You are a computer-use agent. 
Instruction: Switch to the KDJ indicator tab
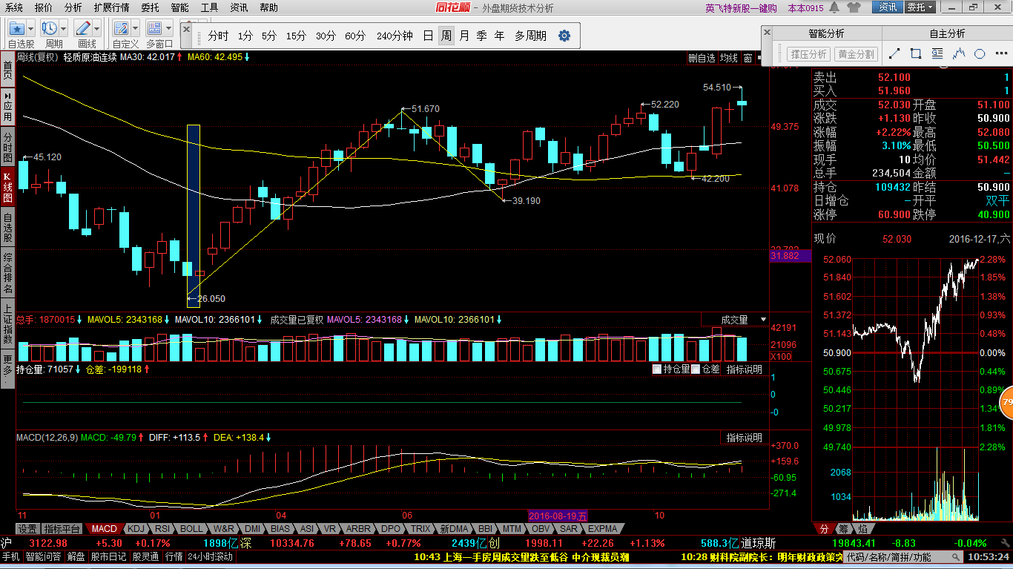(x=136, y=529)
